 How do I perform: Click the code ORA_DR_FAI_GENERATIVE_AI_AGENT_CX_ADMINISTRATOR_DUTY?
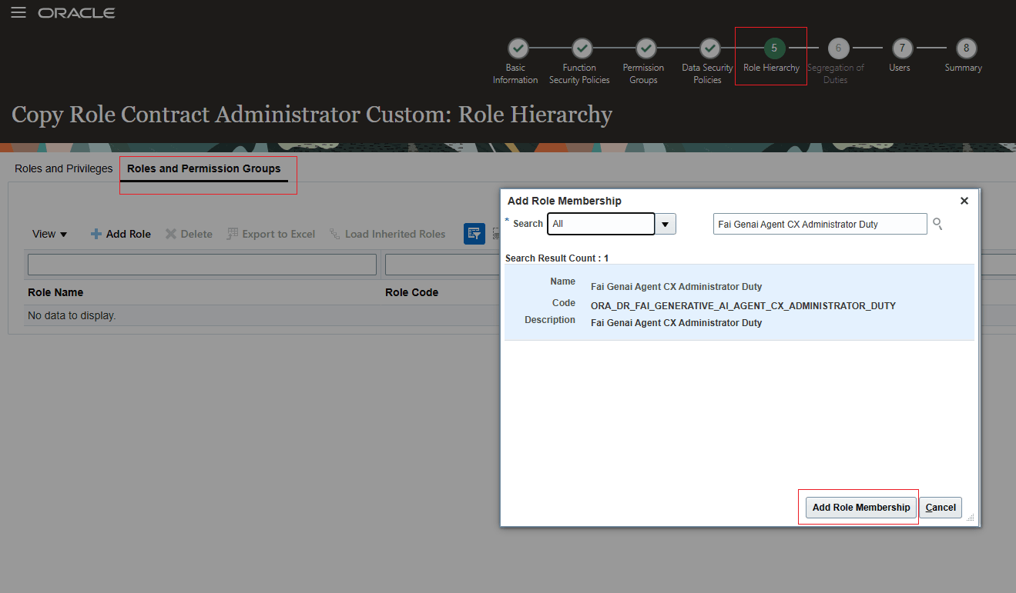coord(743,305)
